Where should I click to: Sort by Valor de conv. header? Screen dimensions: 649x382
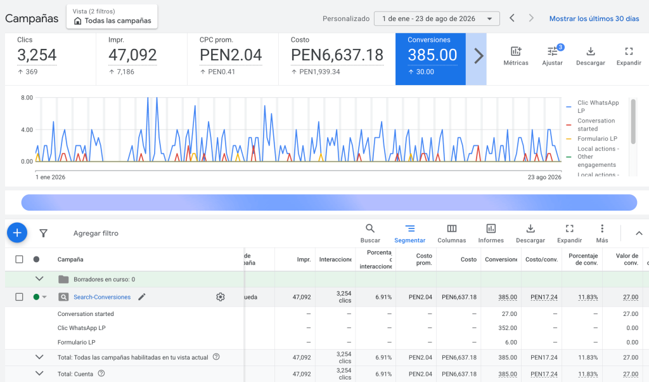tap(627, 260)
